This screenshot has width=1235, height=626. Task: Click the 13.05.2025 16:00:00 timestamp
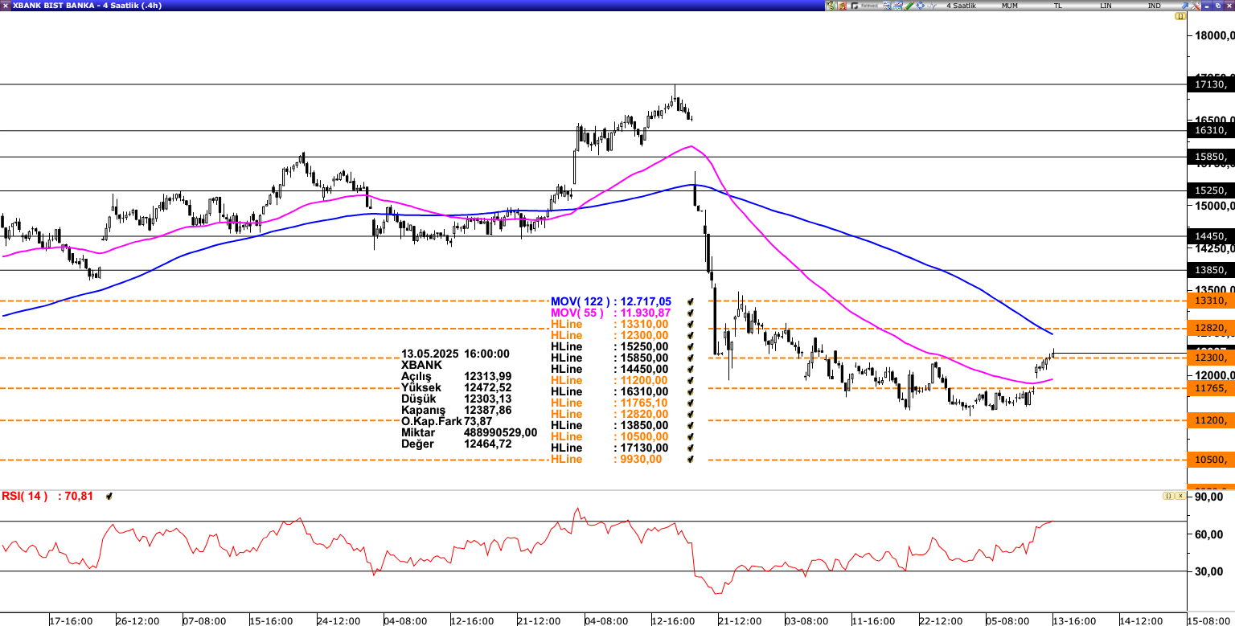[455, 354]
